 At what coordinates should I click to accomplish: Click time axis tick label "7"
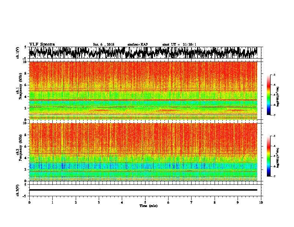tap(192, 203)
